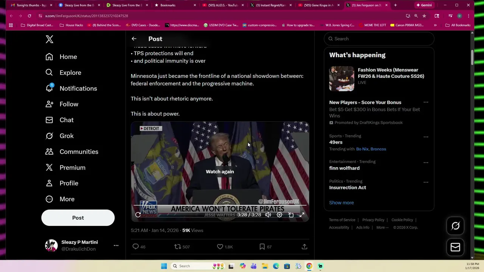Image resolution: width=484 pixels, height=272 pixels.
Task: Open the Insurrection Act trend
Action: click(x=347, y=188)
